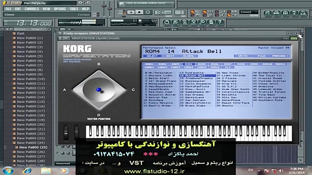Pause playback with the pause button
Image resolution: width=312 pixels, height=175 pixels.
pos(131,12)
